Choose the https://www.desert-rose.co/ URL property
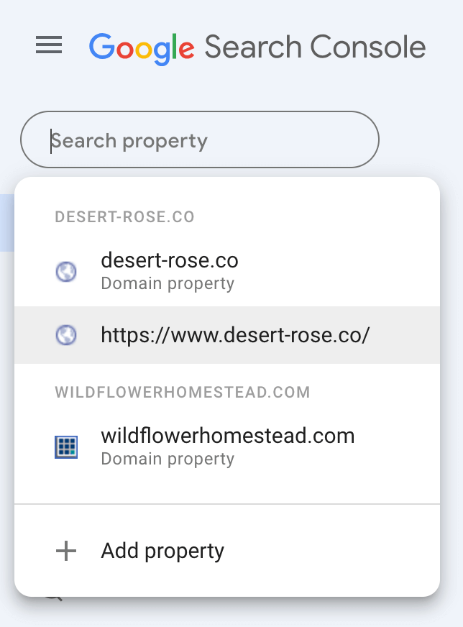 point(235,334)
